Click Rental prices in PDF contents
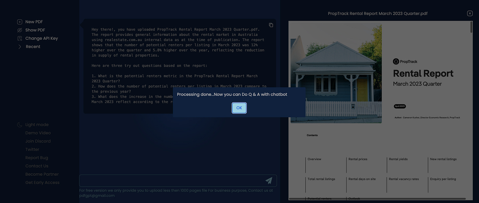Image resolution: width=479 pixels, height=203 pixels. (358, 159)
